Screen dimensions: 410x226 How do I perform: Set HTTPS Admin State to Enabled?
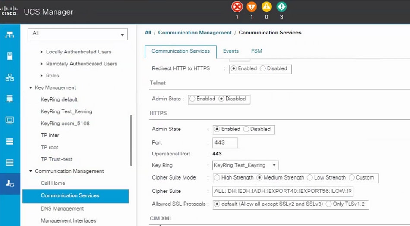(x=217, y=129)
